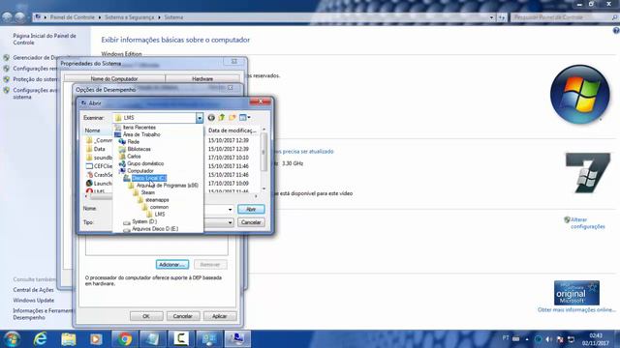The image size is (620, 348).
Task: Switch to the Hardware tab
Action: coord(202,78)
